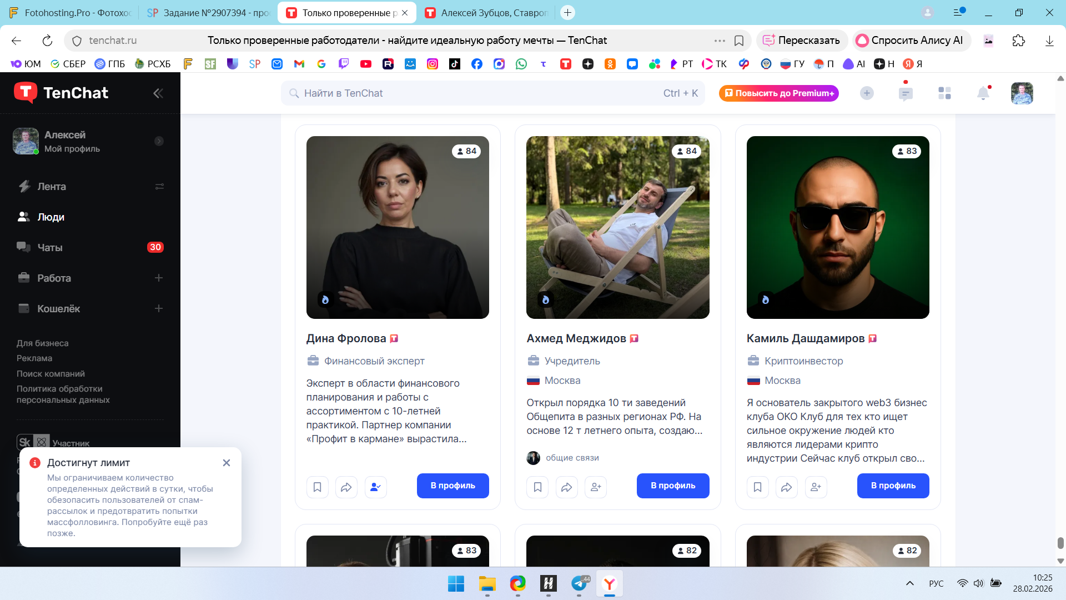Image resolution: width=1066 pixels, height=600 pixels.
Task: Expand the Кошелёк section plus
Action: coord(159,308)
